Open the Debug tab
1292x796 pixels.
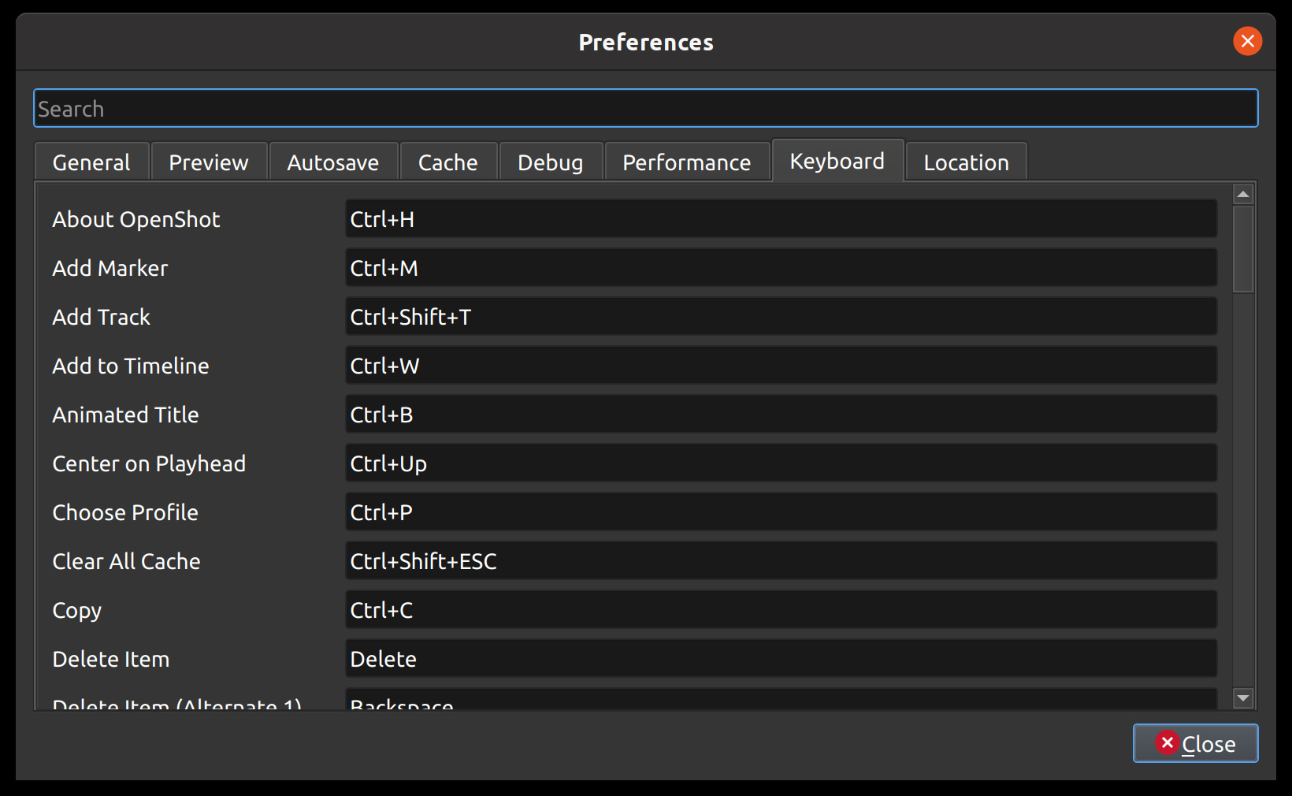coord(550,162)
